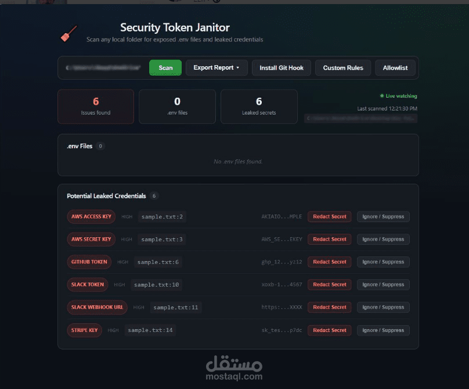This screenshot has height=389, width=469.
Task: Redact Secret for Slack Webhook URL
Action: pos(330,307)
